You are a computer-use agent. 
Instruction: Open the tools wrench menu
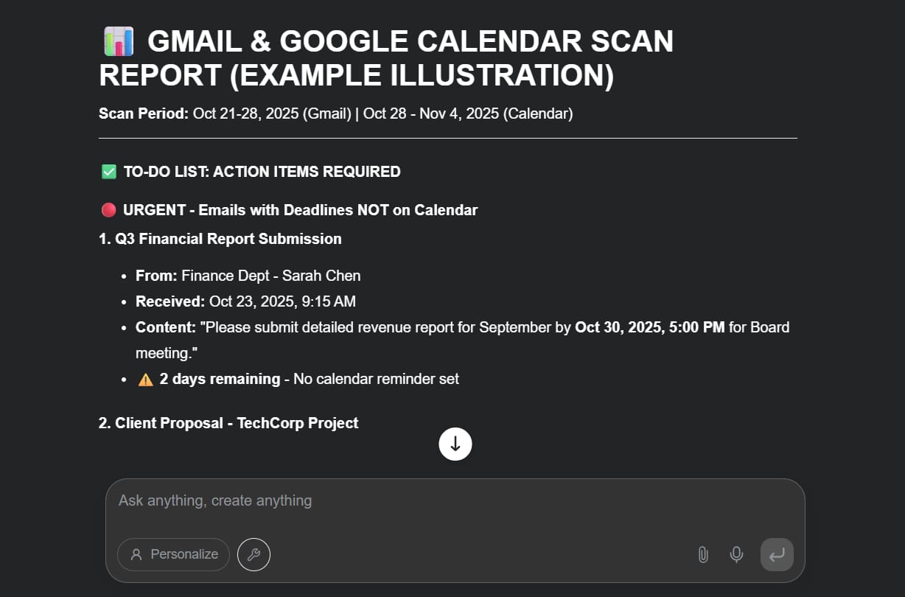coord(254,555)
